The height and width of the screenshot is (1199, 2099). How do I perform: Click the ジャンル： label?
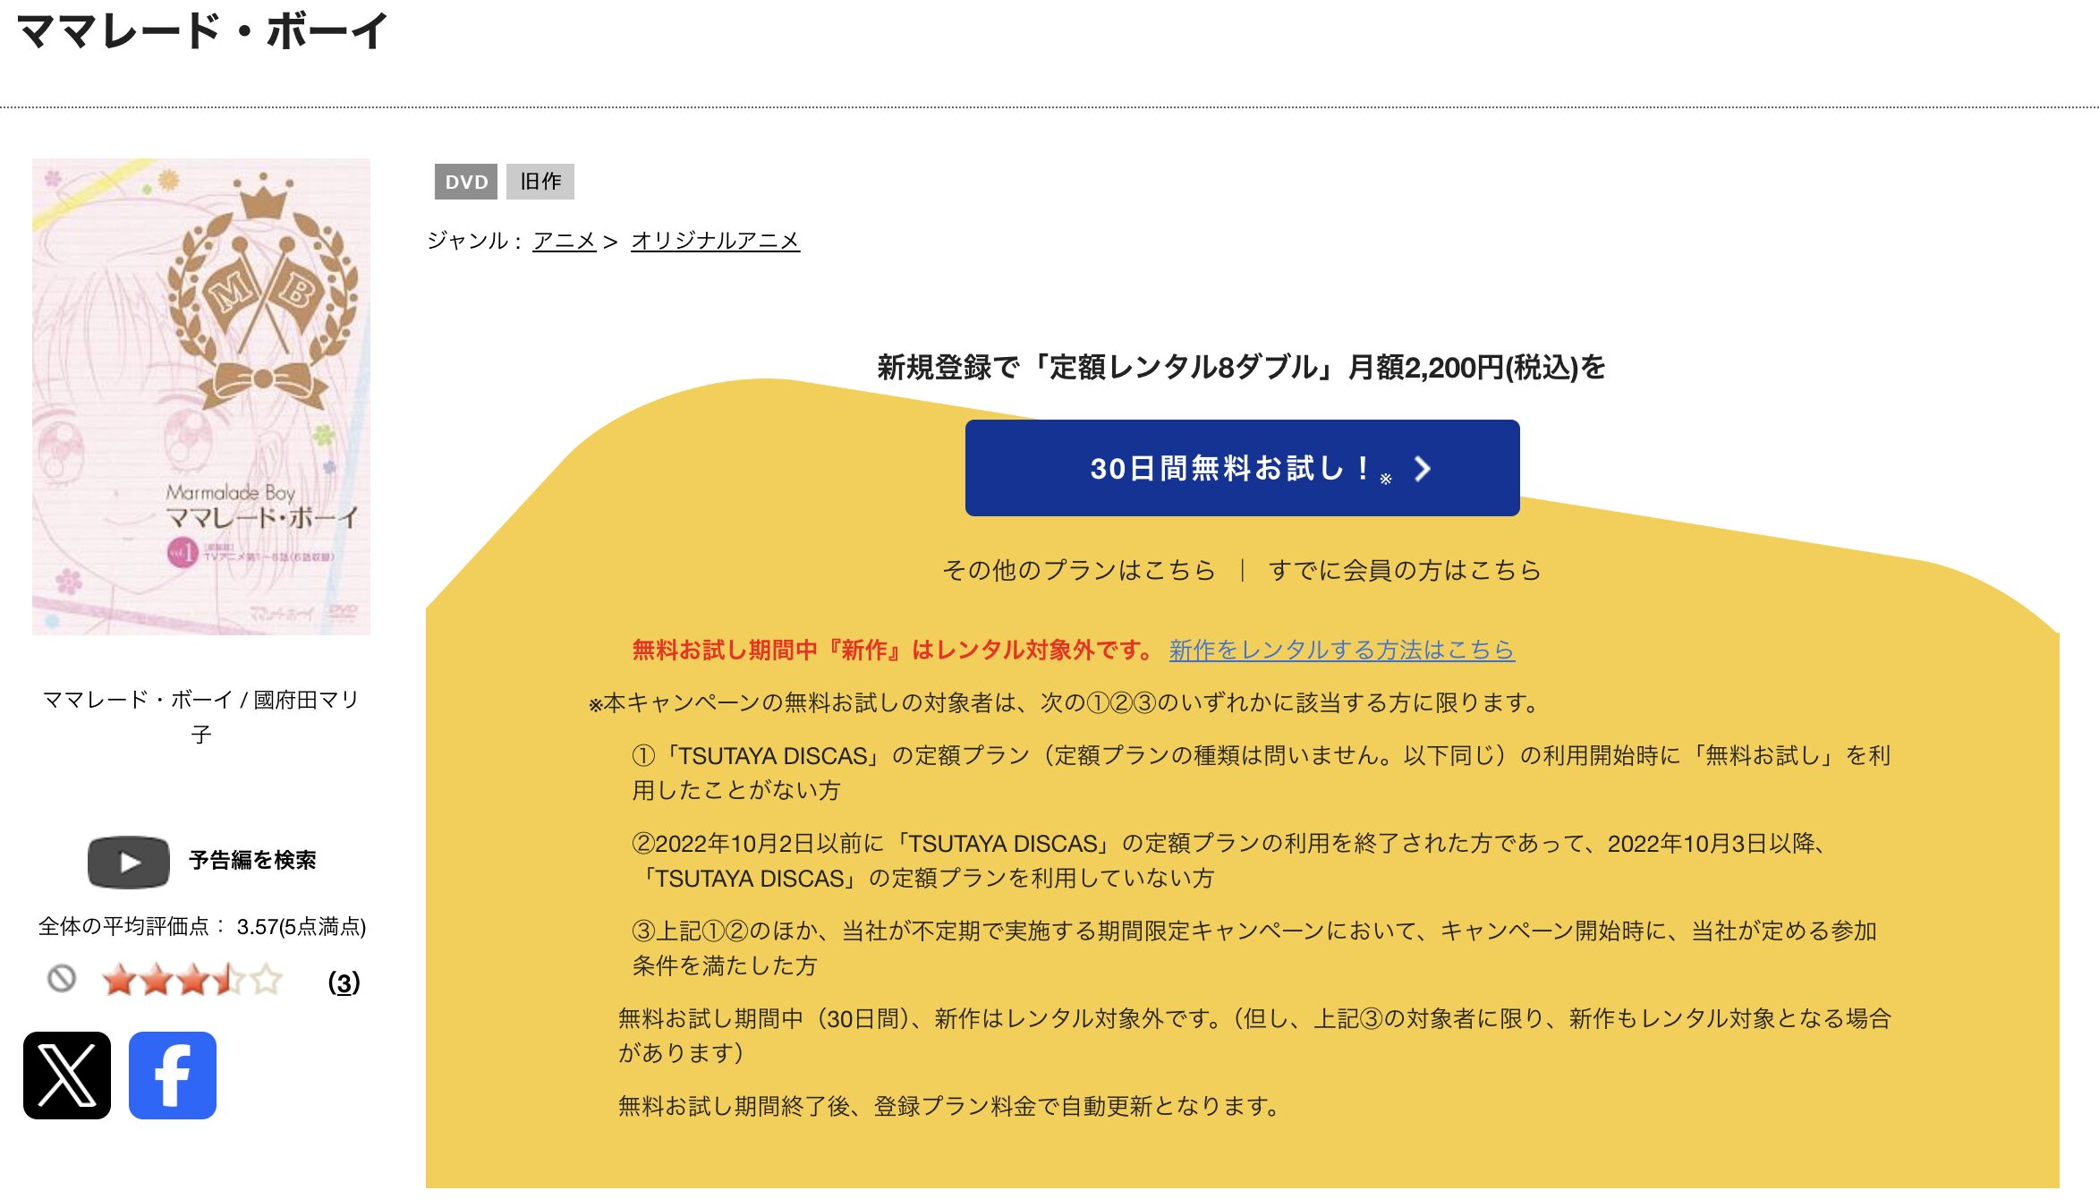click(475, 241)
